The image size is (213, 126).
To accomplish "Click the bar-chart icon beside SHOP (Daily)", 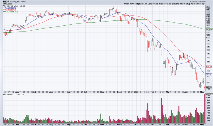I will point(4,6).
